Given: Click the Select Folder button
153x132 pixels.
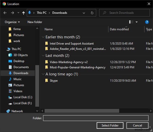Looking at the screenshot, I should tap(110, 125).
